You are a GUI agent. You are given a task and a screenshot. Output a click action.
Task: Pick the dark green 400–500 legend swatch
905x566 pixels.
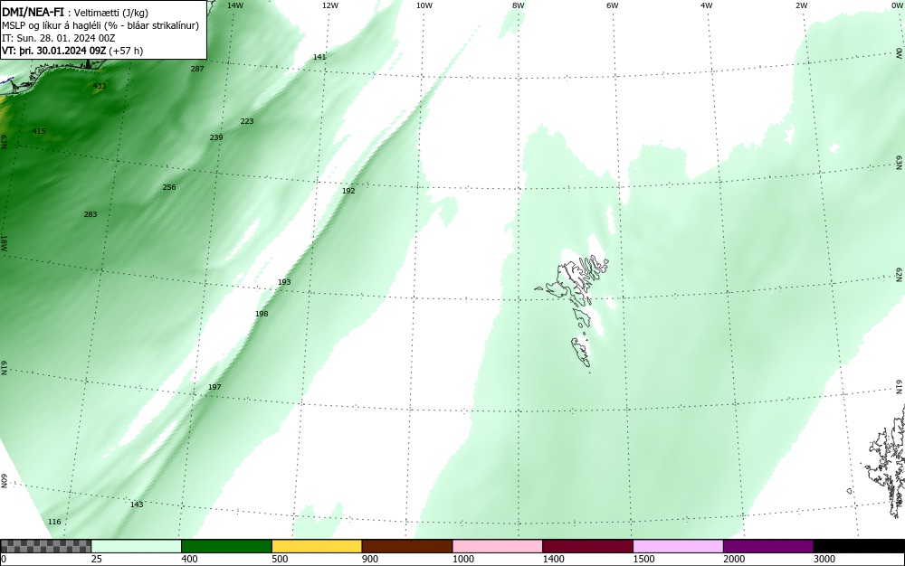[226, 546]
